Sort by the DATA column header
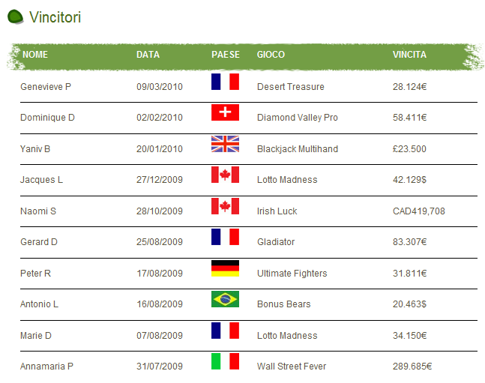 [148, 55]
